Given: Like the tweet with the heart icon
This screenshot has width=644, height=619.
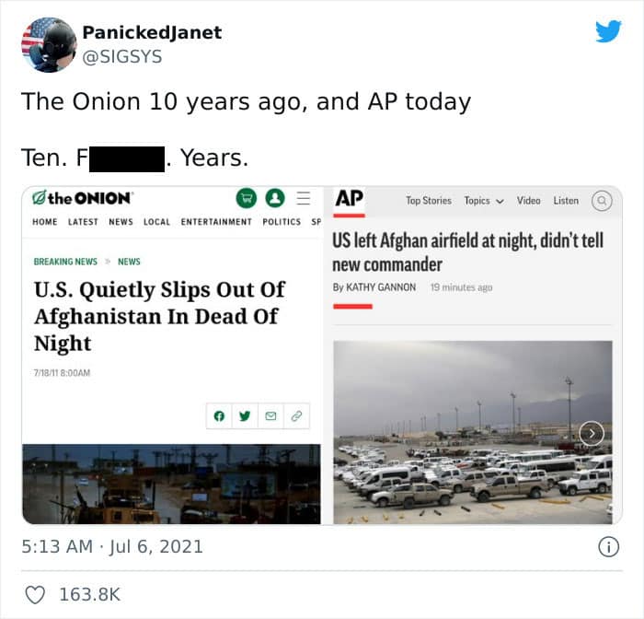Looking at the screenshot, I should (x=35, y=595).
